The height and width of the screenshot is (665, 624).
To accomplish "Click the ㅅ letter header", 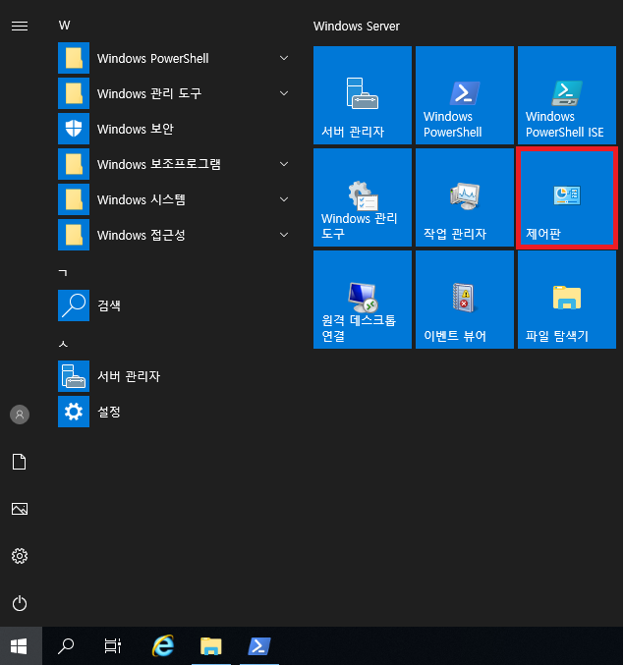I will click(63, 344).
